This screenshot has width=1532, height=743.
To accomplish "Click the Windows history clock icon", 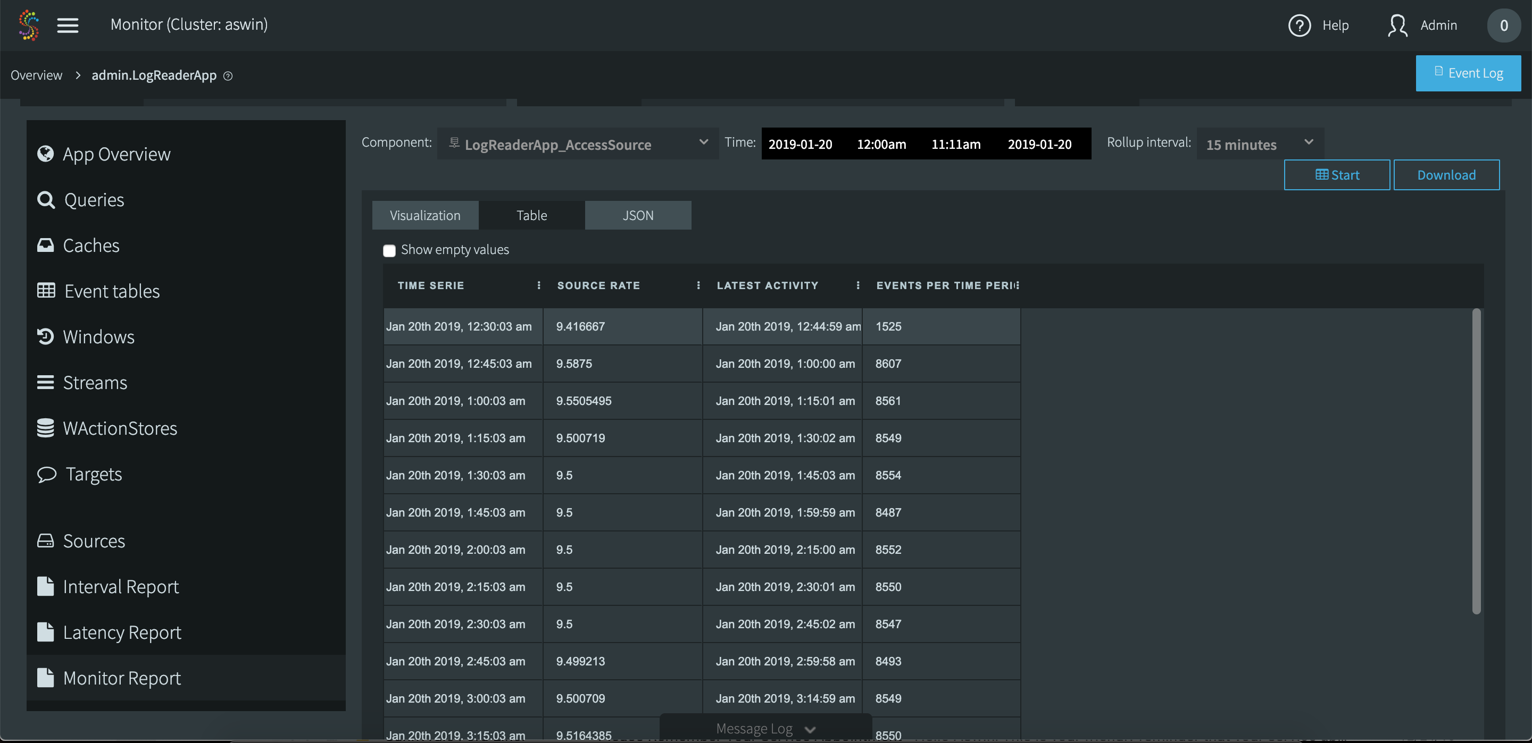I will tap(46, 336).
